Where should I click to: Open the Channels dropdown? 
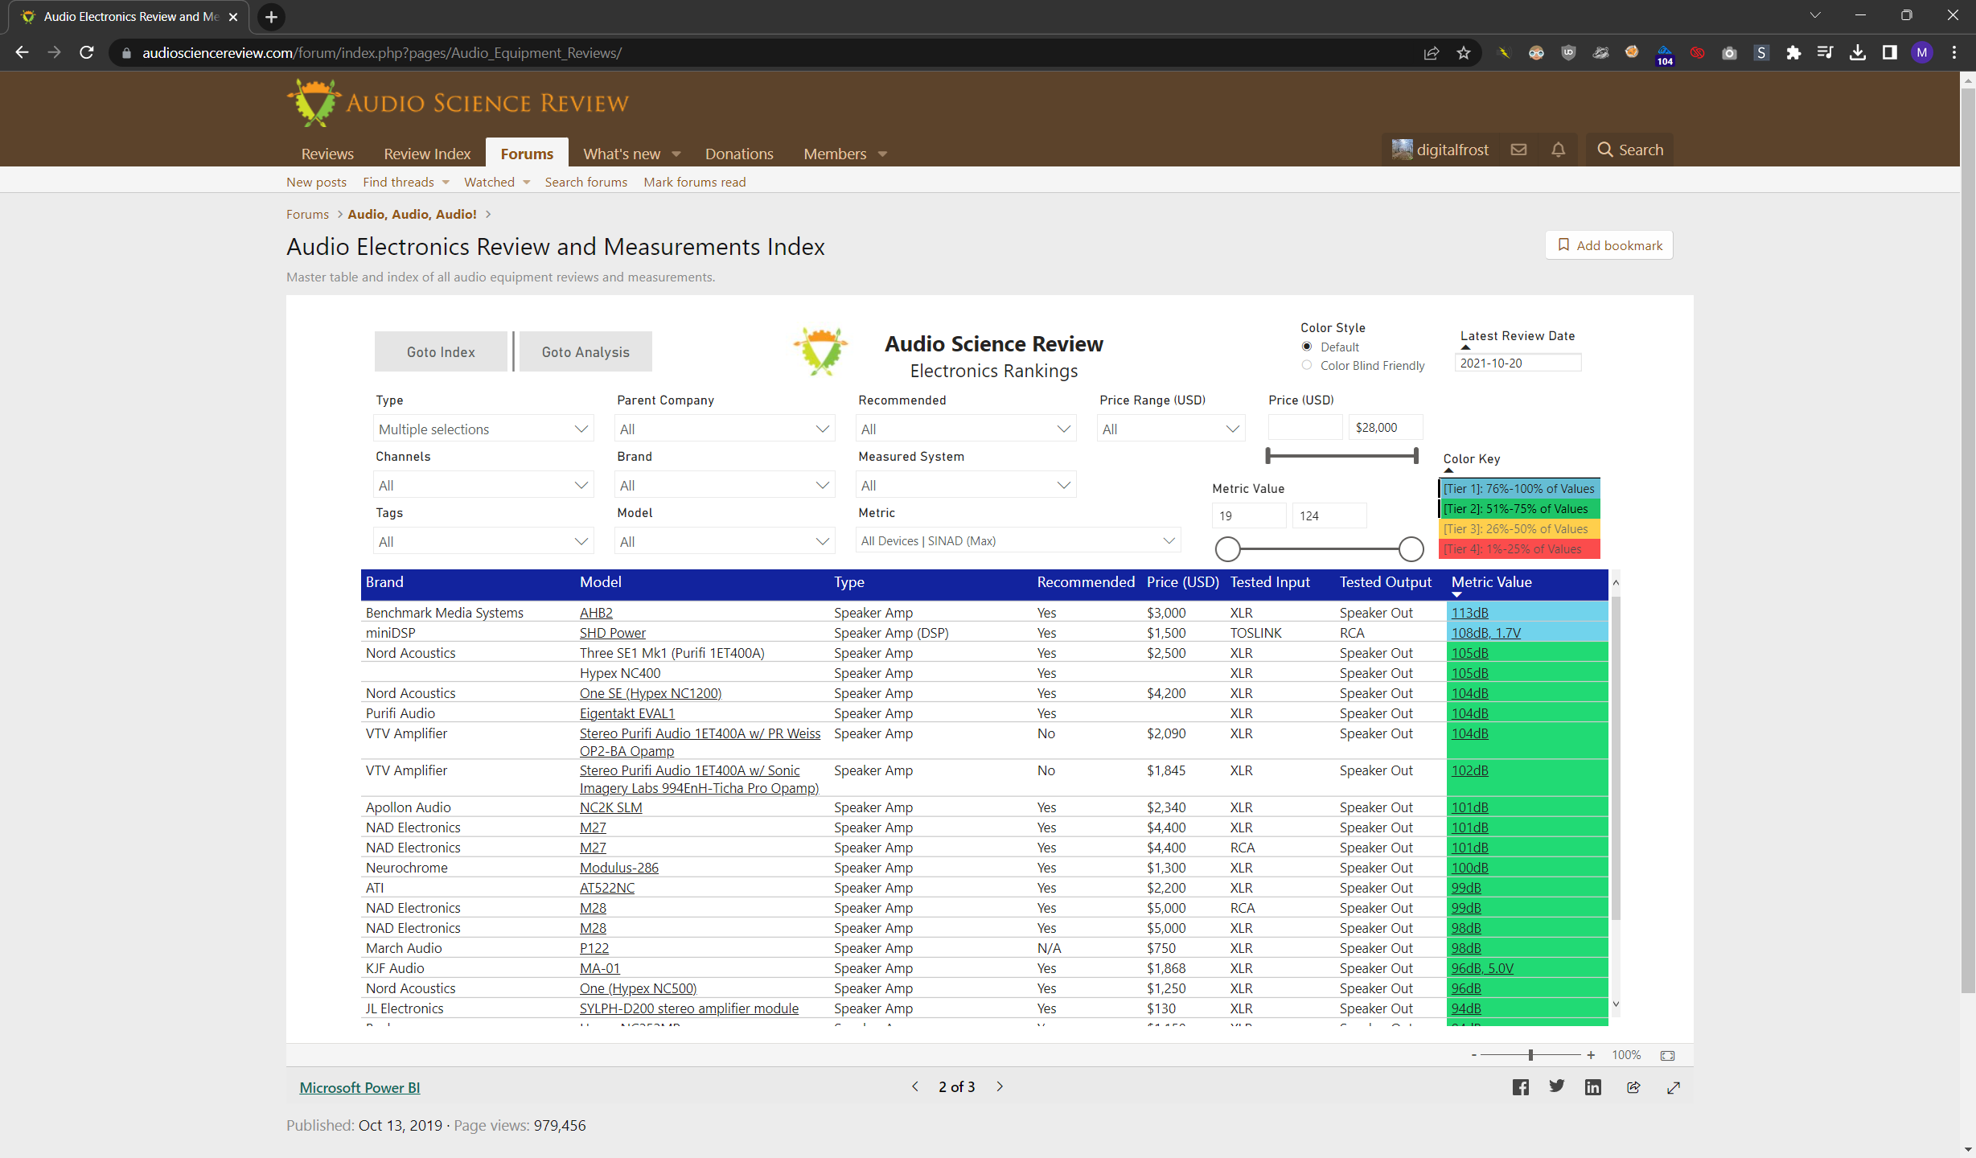pos(483,485)
